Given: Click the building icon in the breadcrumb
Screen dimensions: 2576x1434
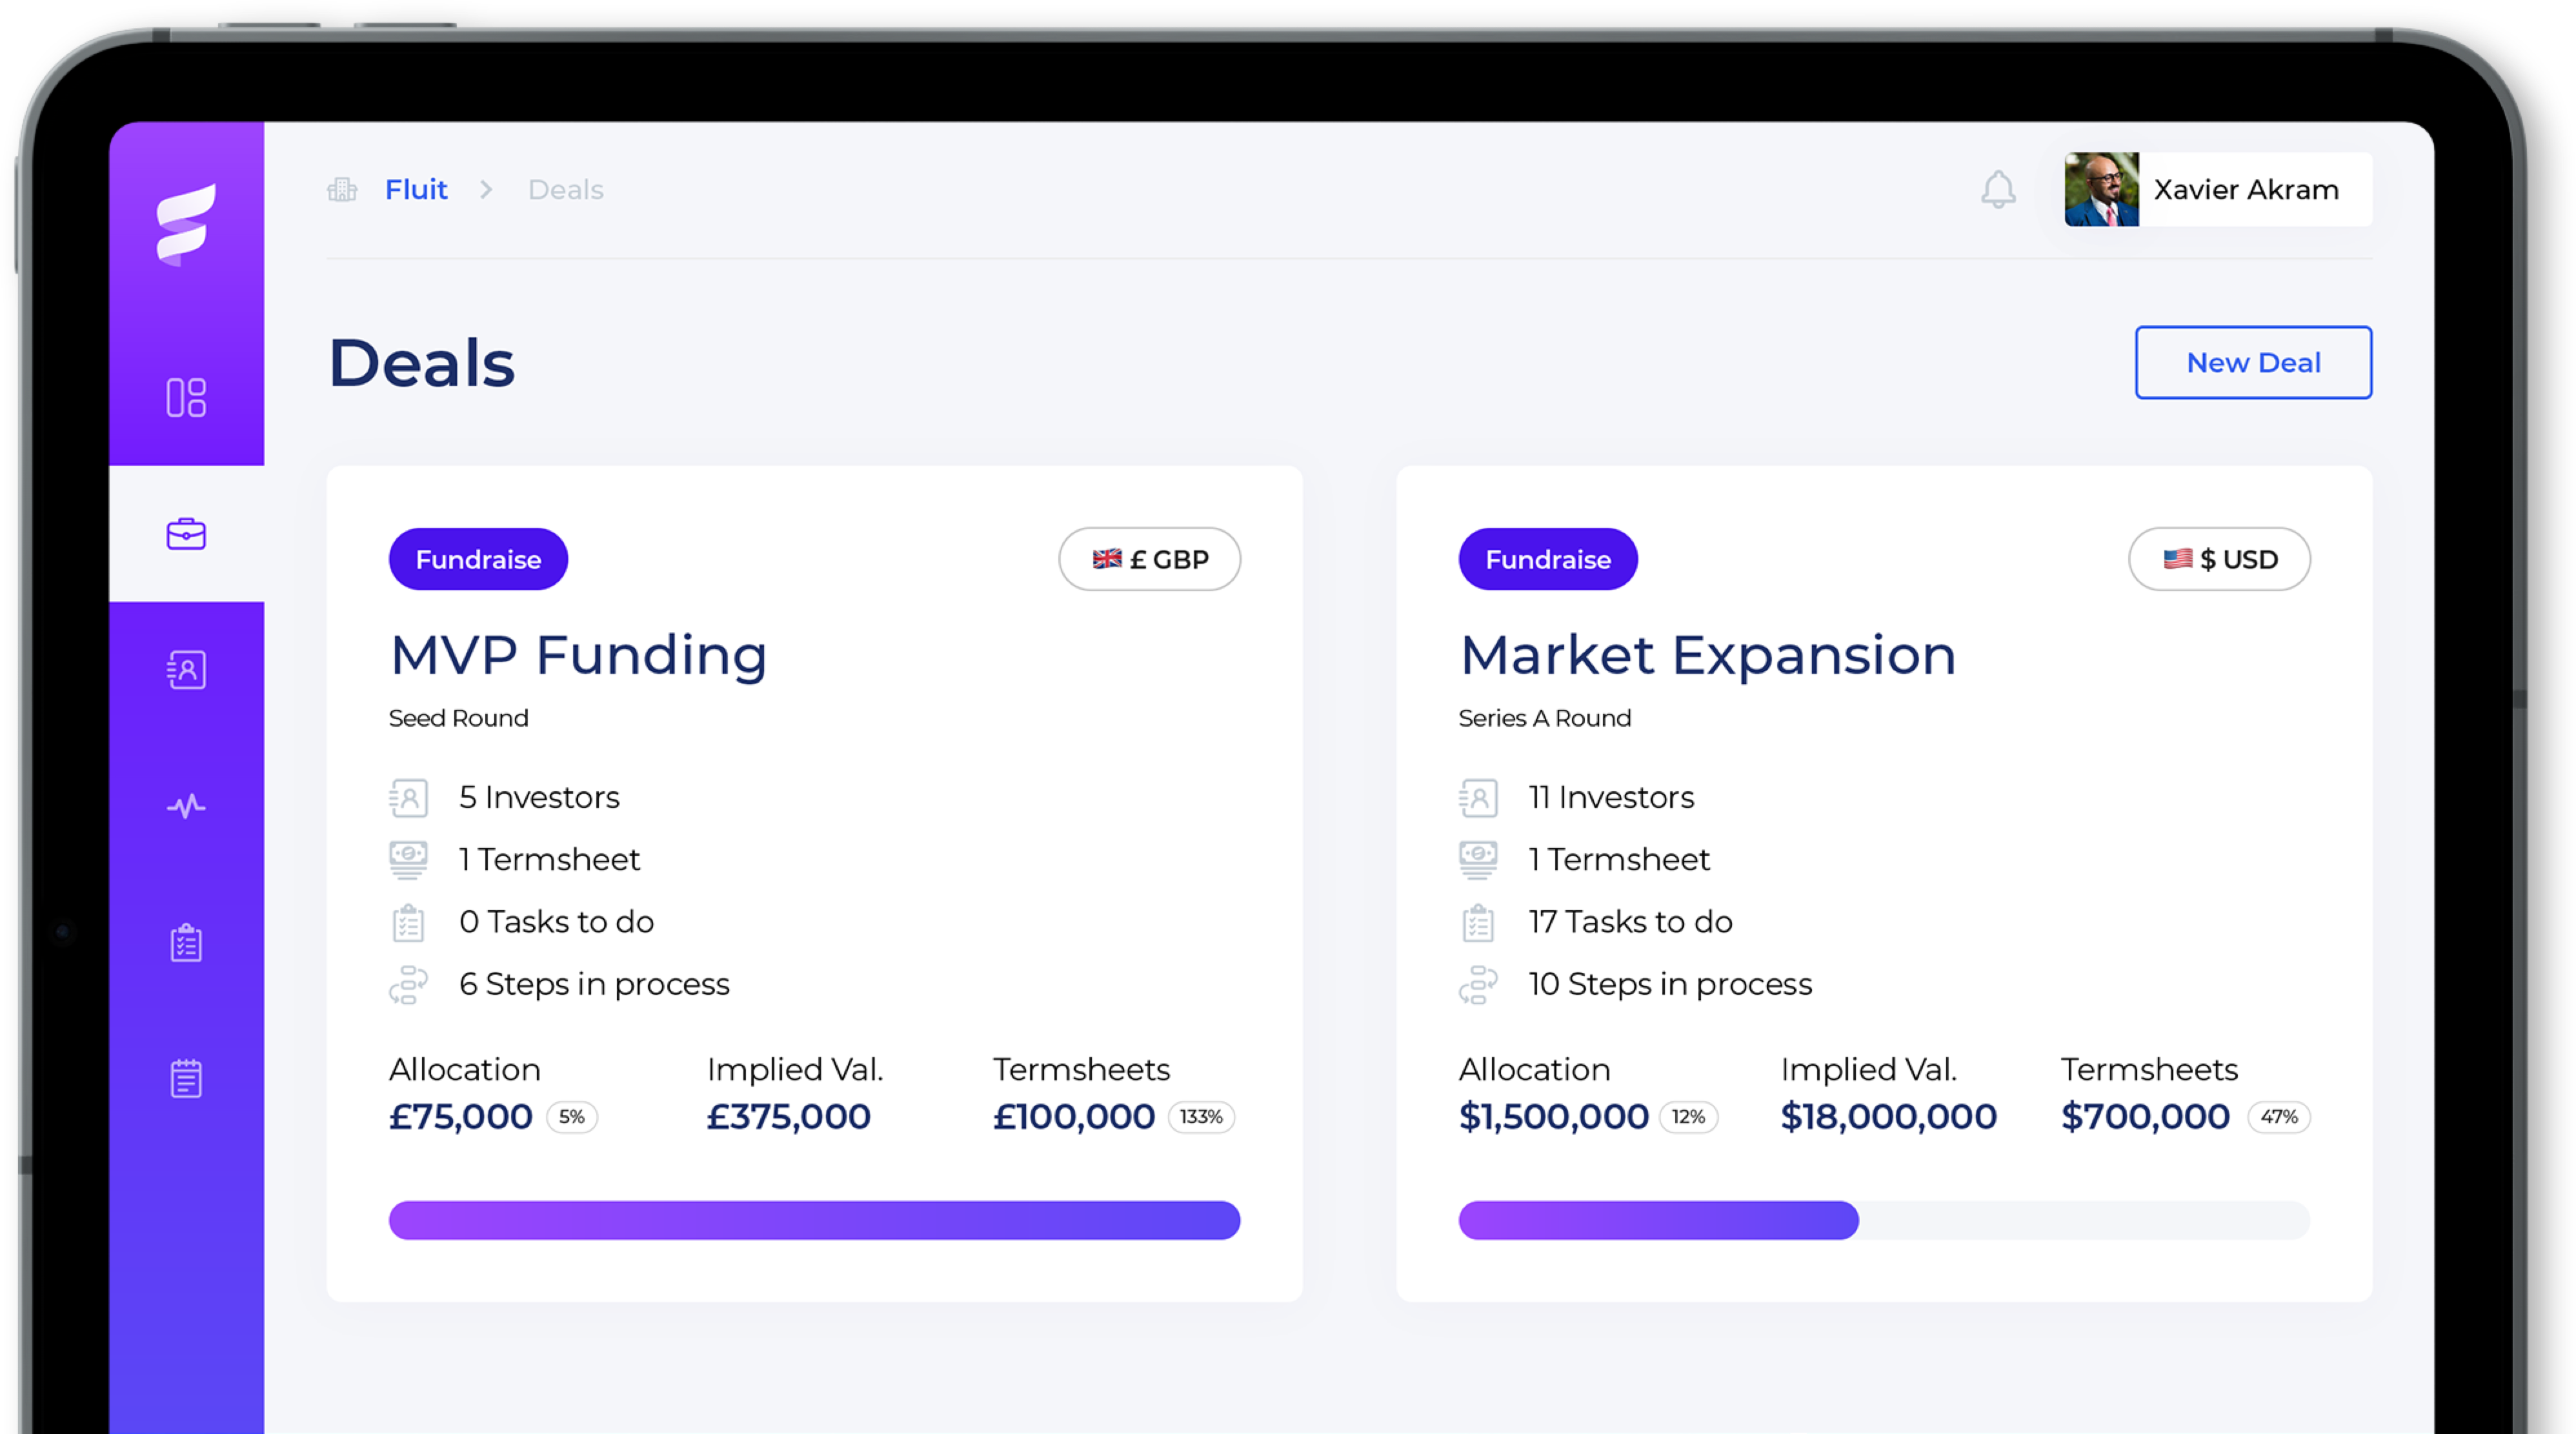Looking at the screenshot, I should pyautogui.click(x=342, y=189).
